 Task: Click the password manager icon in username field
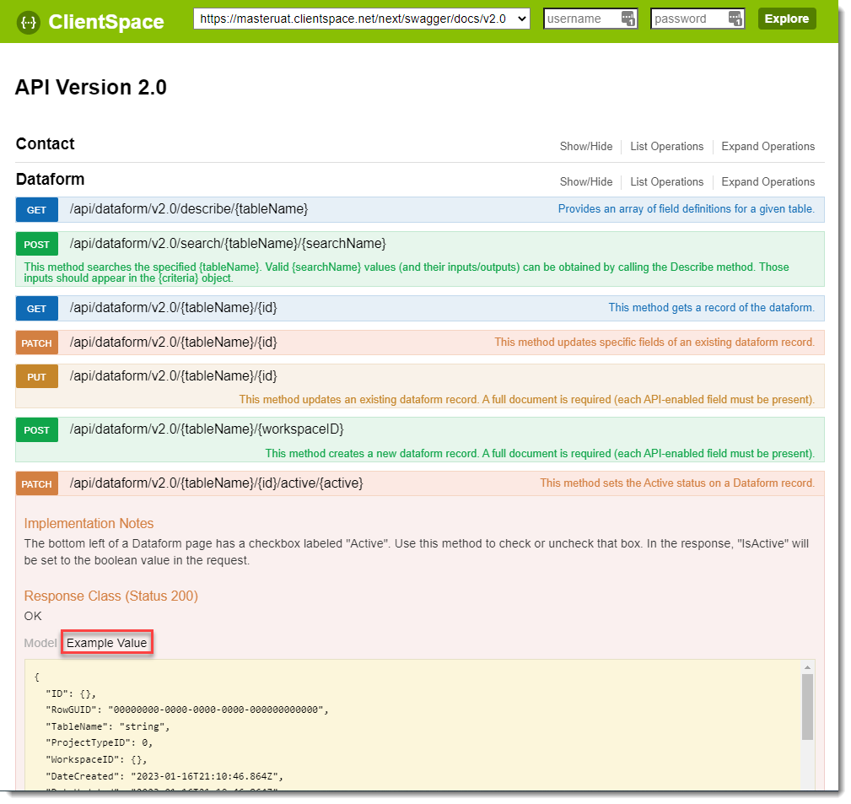(x=627, y=19)
